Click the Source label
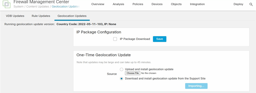 tap(112, 74)
